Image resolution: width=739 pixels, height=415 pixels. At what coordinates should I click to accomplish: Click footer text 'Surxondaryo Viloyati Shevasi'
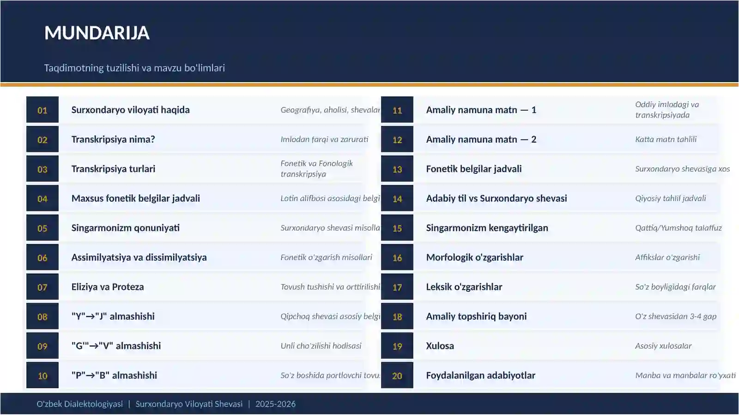coord(189,404)
